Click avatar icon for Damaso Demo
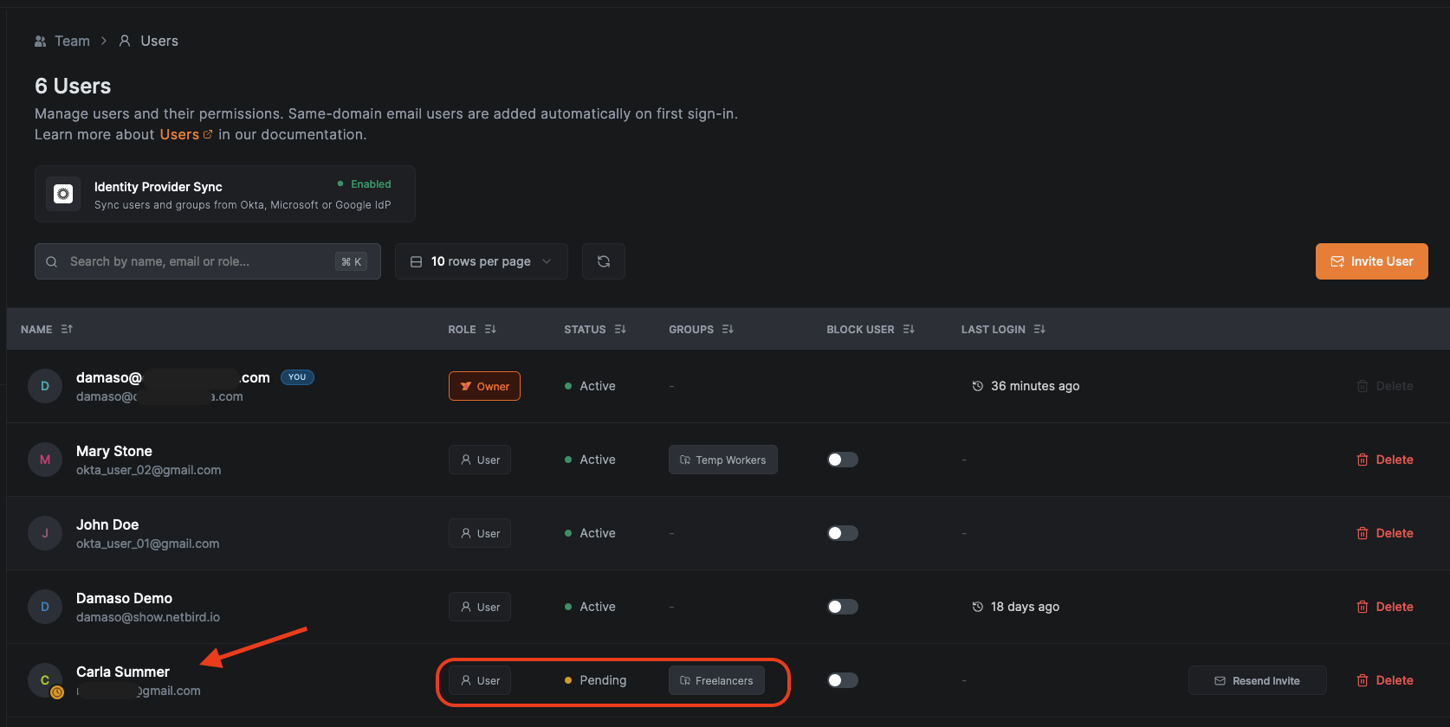Image resolution: width=1450 pixels, height=727 pixels. (45, 607)
